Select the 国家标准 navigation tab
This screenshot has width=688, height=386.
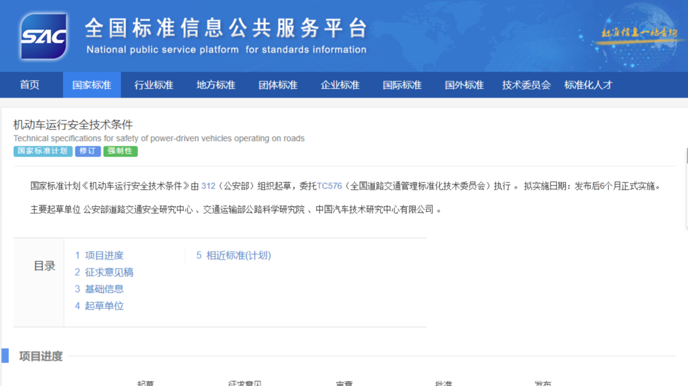pyautogui.click(x=92, y=85)
